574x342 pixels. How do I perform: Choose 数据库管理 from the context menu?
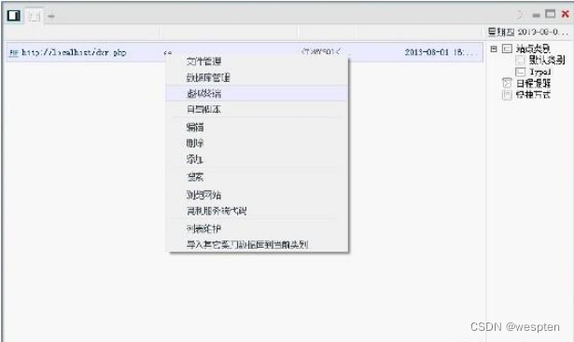coord(208,77)
